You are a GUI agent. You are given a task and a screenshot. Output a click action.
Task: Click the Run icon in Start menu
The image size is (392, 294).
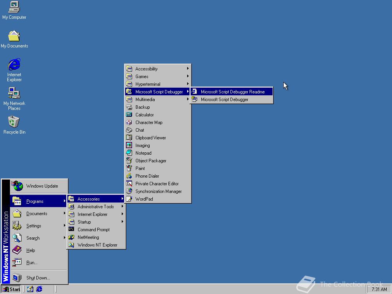pos(17,262)
